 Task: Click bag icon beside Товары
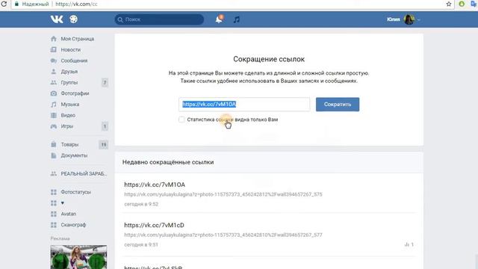[x=54, y=144]
